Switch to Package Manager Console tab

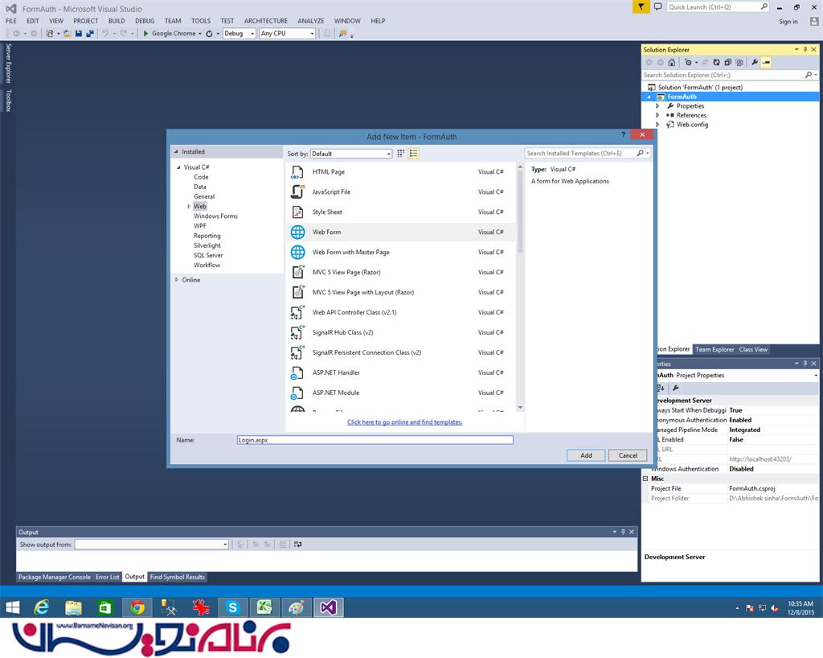[x=55, y=577]
